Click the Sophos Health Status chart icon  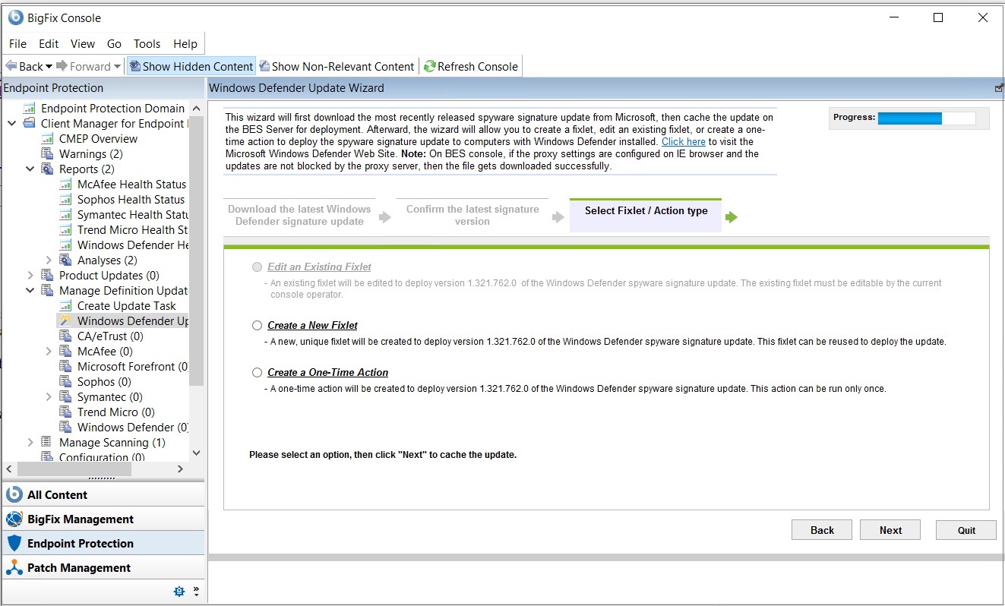[65, 200]
